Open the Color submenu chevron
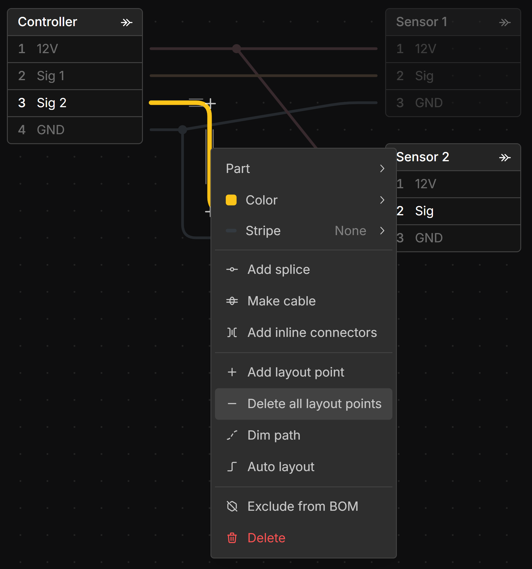 click(x=382, y=200)
